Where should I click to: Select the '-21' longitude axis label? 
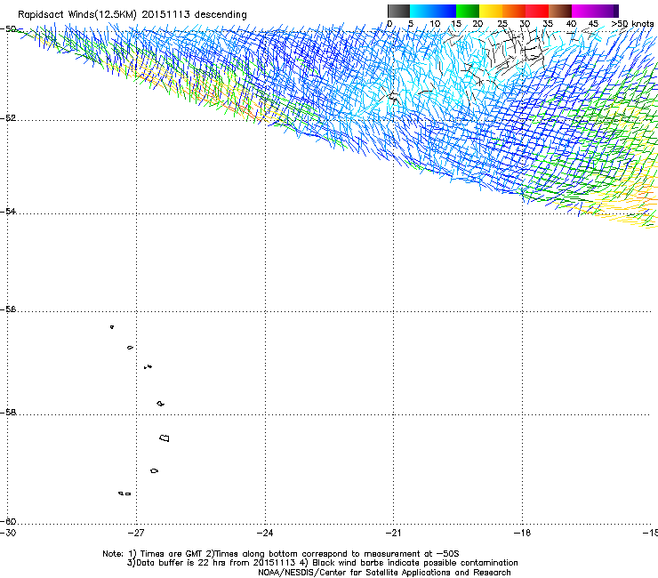coord(394,533)
